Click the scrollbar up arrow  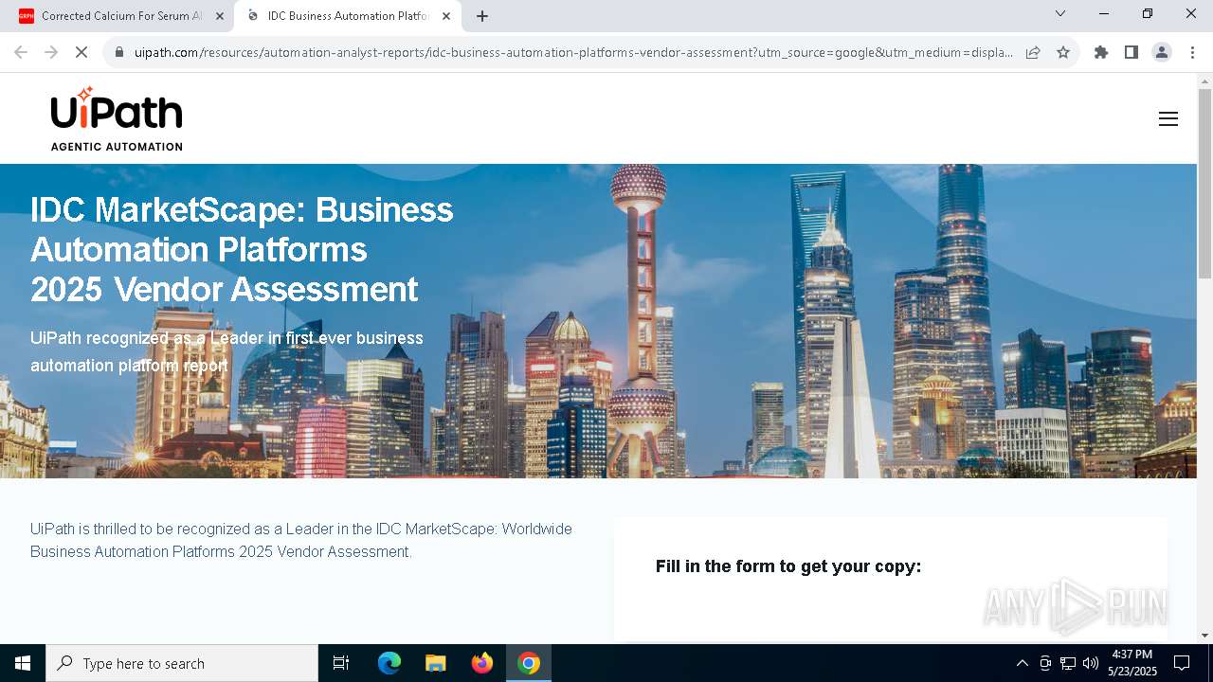click(1204, 81)
